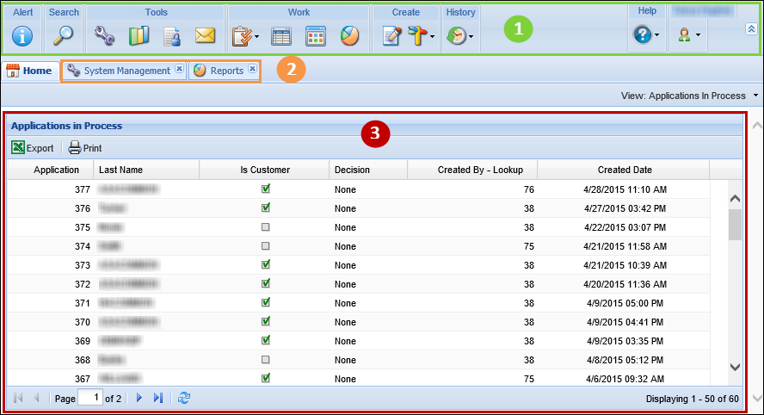Image resolution: width=764 pixels, height=415 pixels.
Task: Check Is Customer for application 375
Action: (x=266, y=226)
